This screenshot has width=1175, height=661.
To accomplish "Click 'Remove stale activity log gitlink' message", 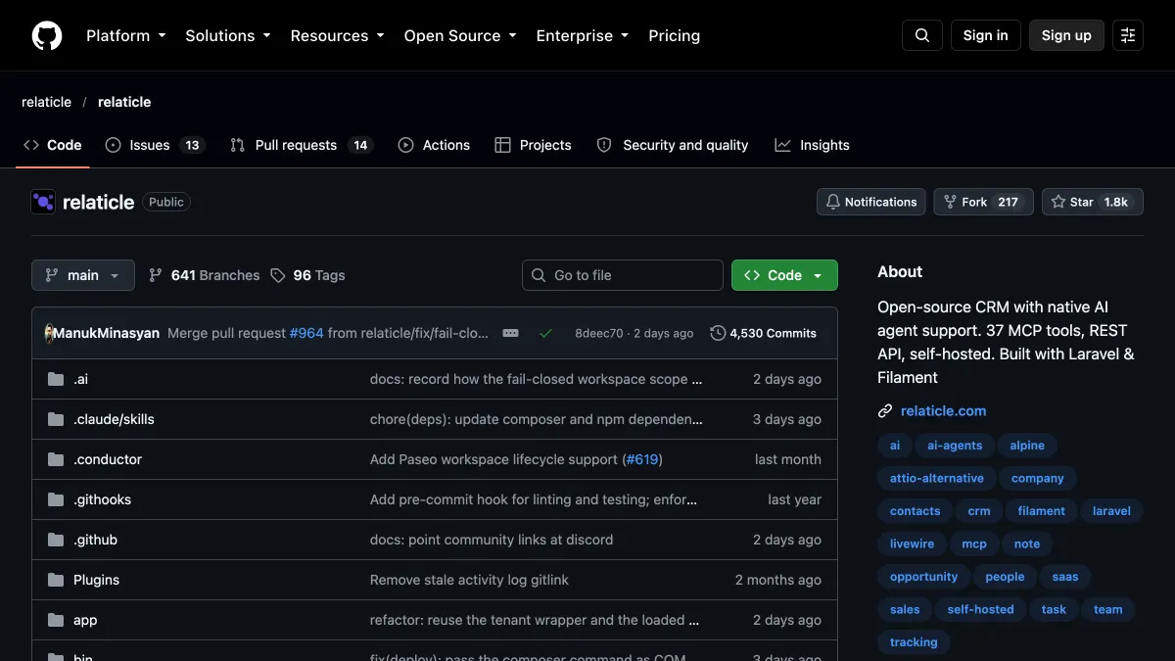I will 469,580.
